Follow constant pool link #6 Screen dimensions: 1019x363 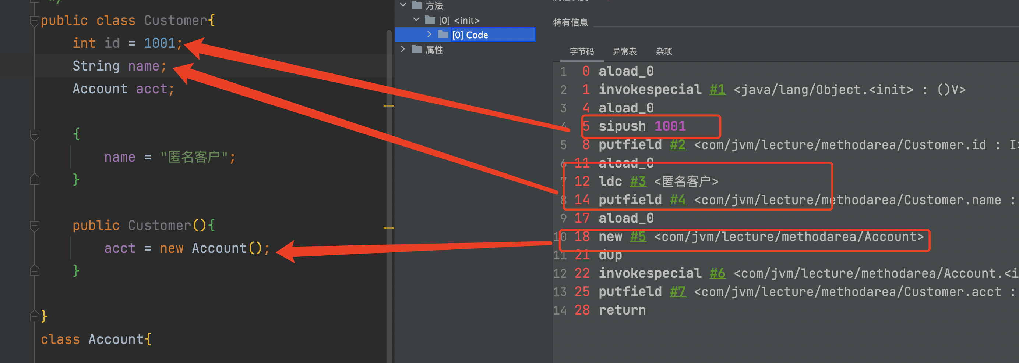click(x=717, y=273)
